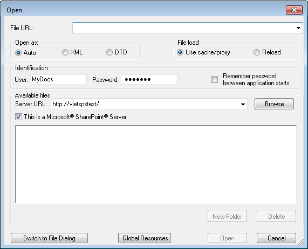This screenshot has height=249, width=308.
Task: Open the Global Resources dialog
Action: tap(145, 238)
